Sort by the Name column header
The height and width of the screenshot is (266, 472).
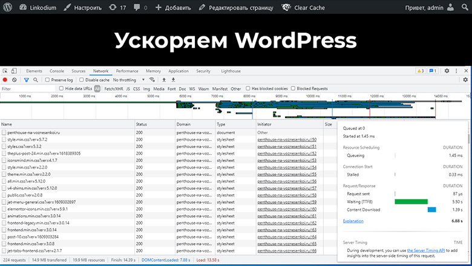tap(67, 124)
